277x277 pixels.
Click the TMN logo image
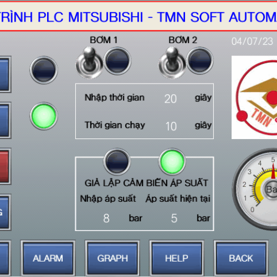254,98
